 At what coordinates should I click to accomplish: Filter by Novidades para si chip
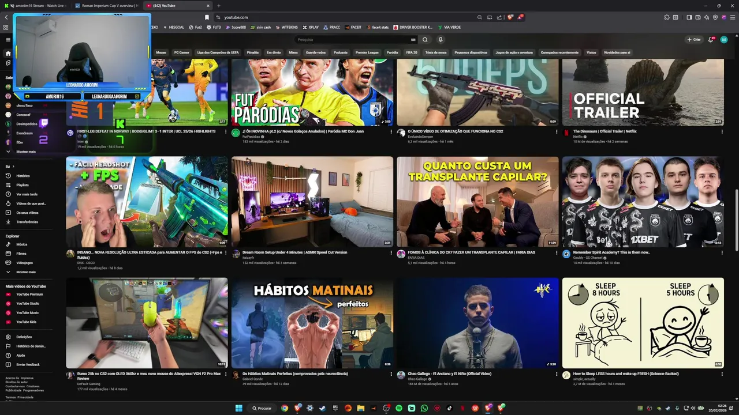click(617, 52)
